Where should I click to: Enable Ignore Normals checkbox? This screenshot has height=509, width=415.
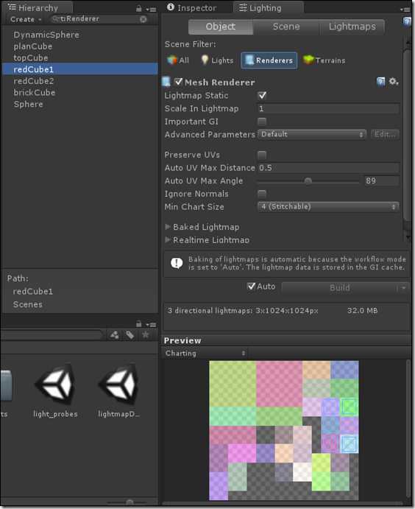[262, 194]
